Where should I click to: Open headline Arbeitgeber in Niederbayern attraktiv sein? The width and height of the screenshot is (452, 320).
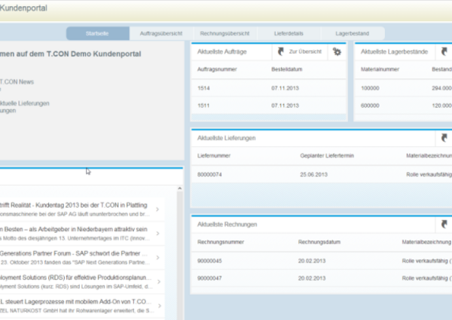(x=74, y=230)
